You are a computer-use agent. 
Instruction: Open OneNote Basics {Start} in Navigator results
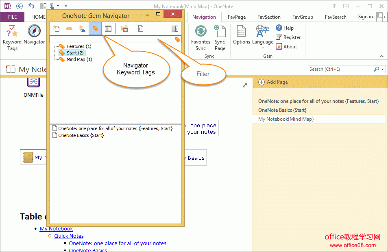(81, 135)
